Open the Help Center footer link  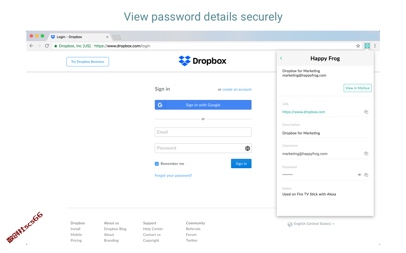pos(153,229)
